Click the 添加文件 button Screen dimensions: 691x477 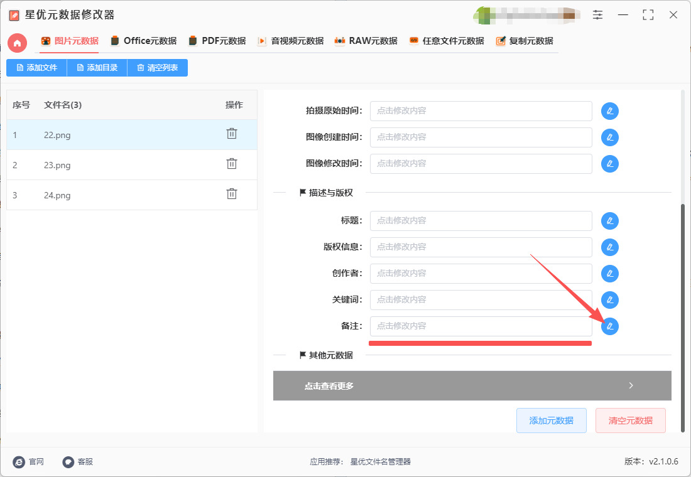(36, 68)
